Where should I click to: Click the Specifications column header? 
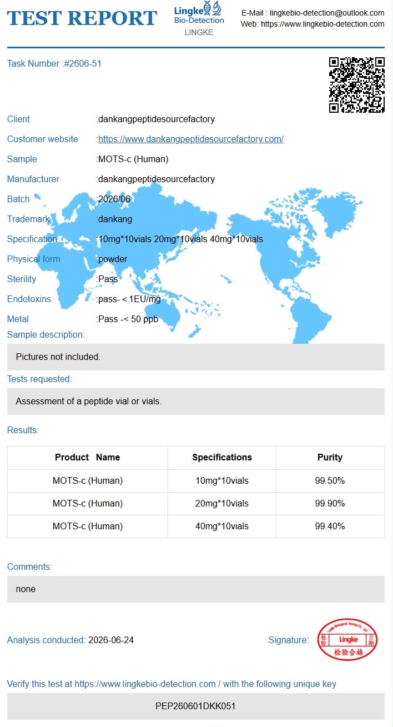[x=222, y=458]
